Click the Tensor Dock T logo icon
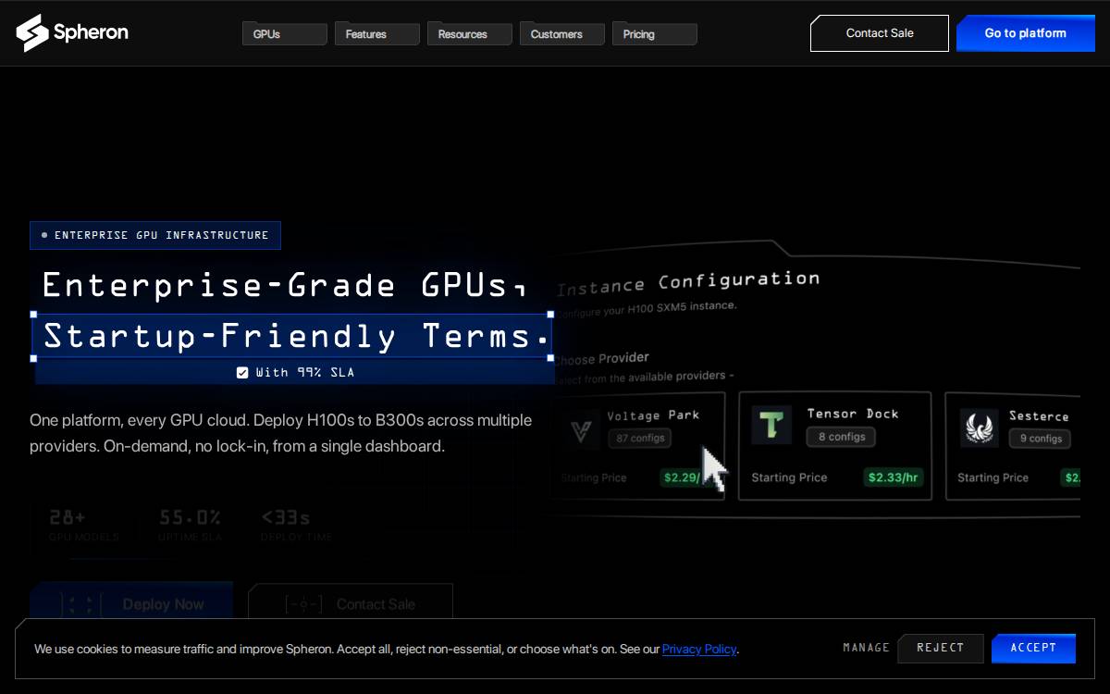This screenshot has height=694, width=1110. point(771,426)
